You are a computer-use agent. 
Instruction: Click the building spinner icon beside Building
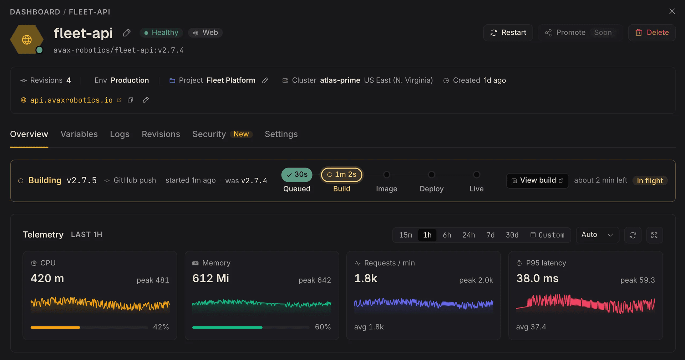(x=21, y=181)
